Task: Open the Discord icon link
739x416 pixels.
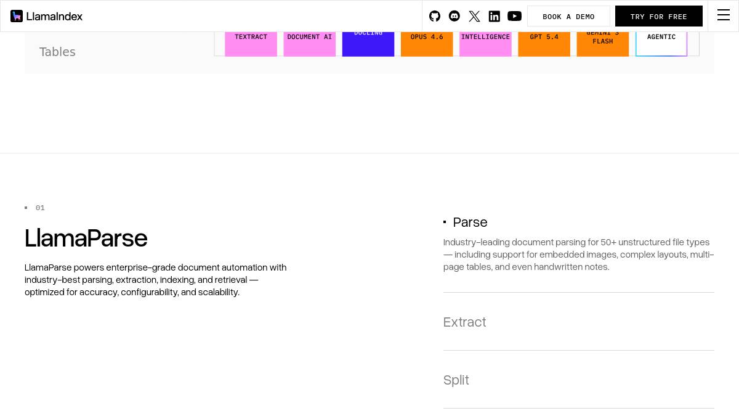Action: (454, 16)
